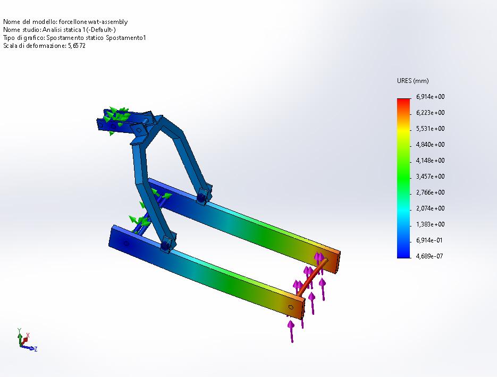Click the green Y axis on the orientation triad
Viewport: 497px width, 377px height.
20,337
